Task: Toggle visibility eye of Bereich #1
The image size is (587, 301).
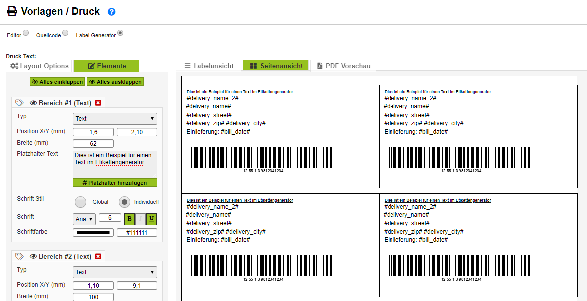Action: [x=33, y=103]
